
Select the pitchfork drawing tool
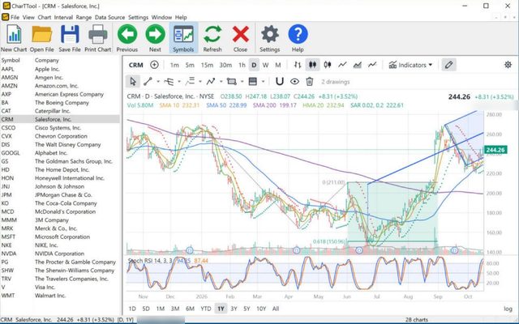point(169,81)
